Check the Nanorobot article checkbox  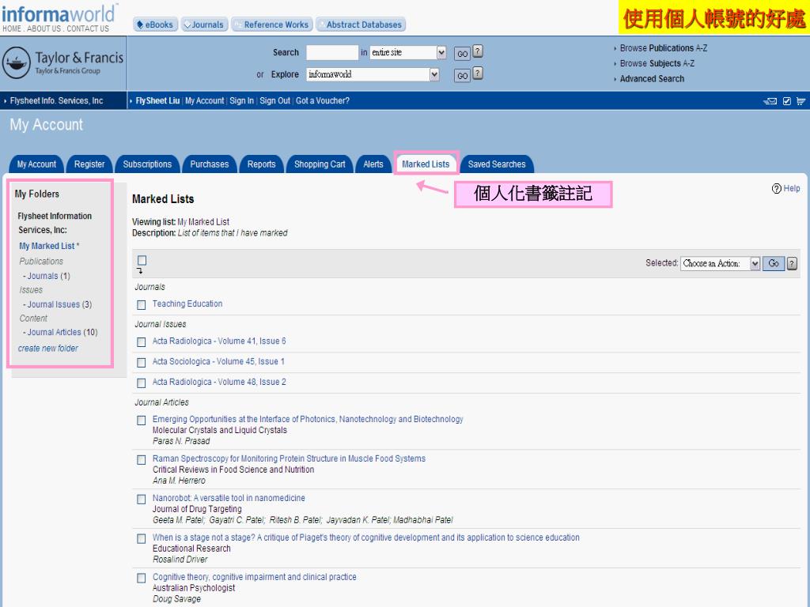tap(141, 500)
